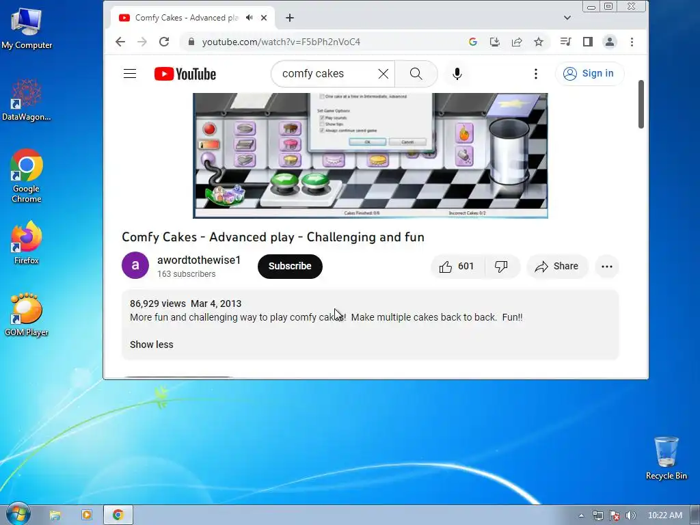This screenshot has height=525, width=700.
Task: Open the YouTube guide hamburger menu
Action: 130,74
